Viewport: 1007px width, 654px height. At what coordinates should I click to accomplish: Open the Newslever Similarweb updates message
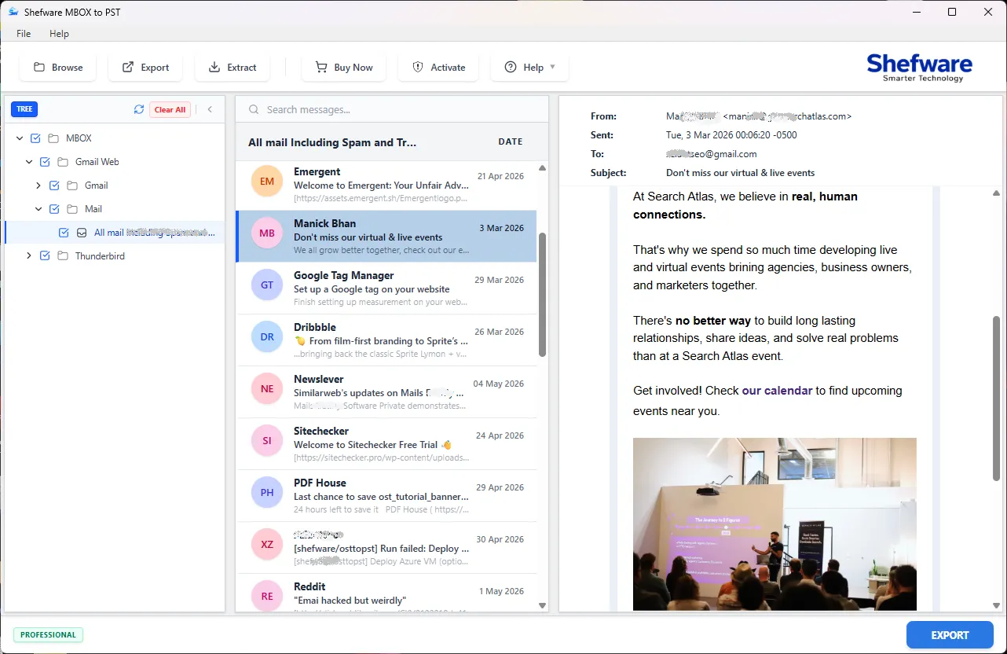(x=386, y=392)
